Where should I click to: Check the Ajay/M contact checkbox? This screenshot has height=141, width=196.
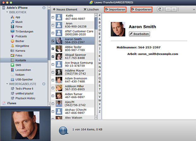[53, 104]
